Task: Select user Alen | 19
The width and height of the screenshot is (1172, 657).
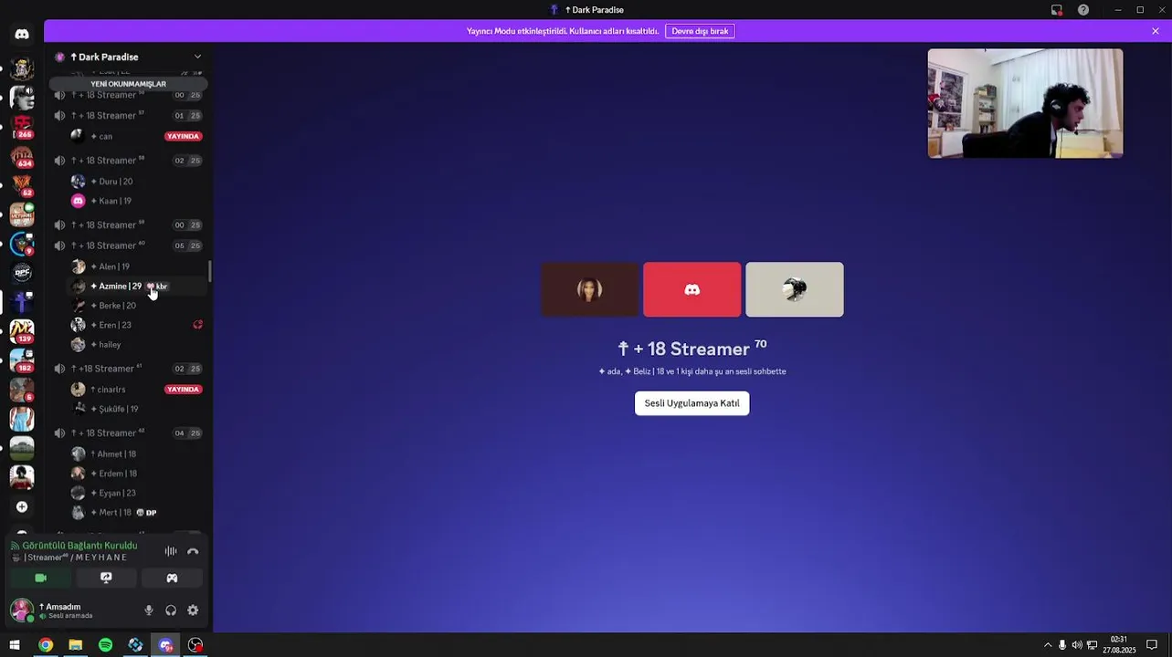Action: 135,266
